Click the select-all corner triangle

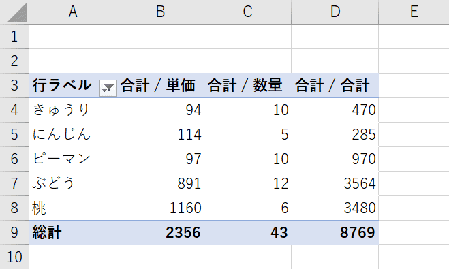click(x=17, y=13)
